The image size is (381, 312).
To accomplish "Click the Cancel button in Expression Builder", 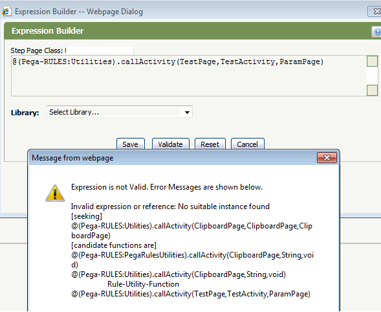I will point(247,144).
